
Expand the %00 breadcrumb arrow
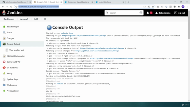[x=41, y=19]
